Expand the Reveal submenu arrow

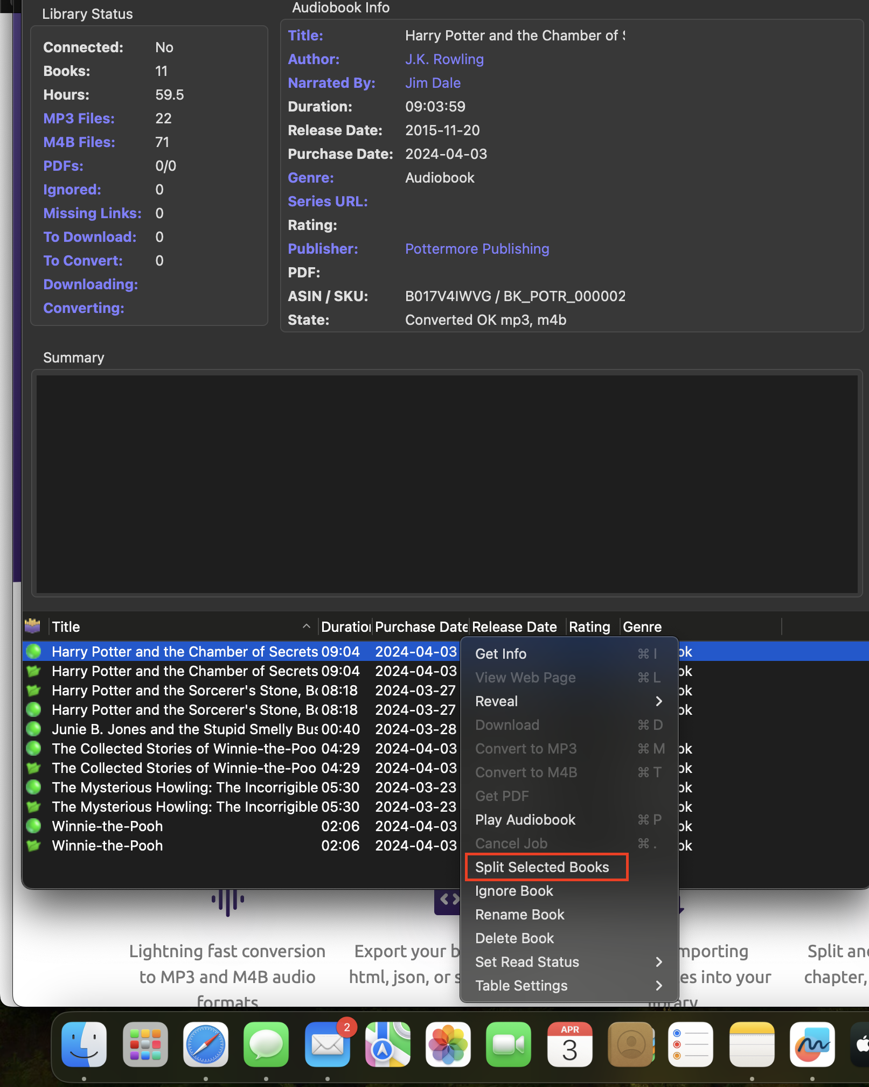tap(658, 701)
